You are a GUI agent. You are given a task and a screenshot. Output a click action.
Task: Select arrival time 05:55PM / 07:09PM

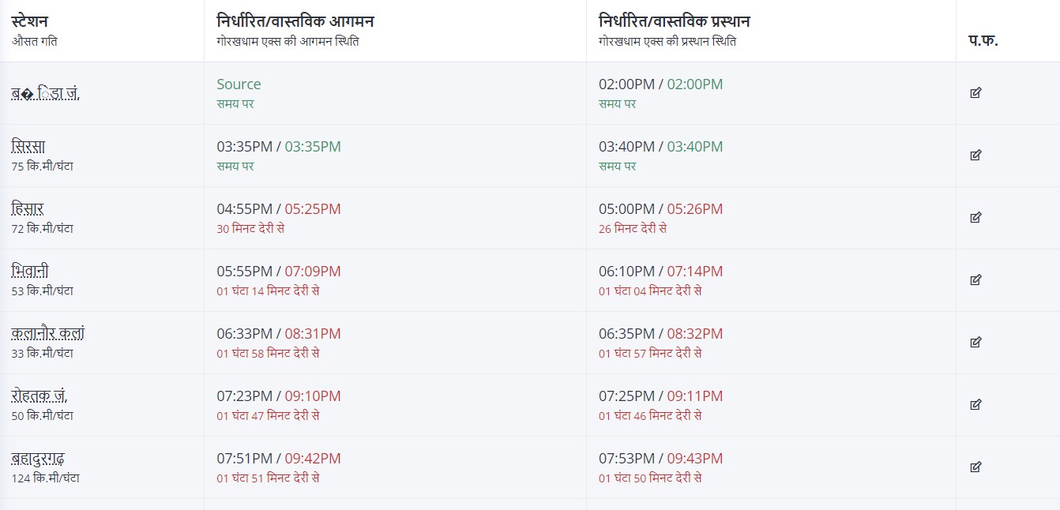(x=279, y=272)
